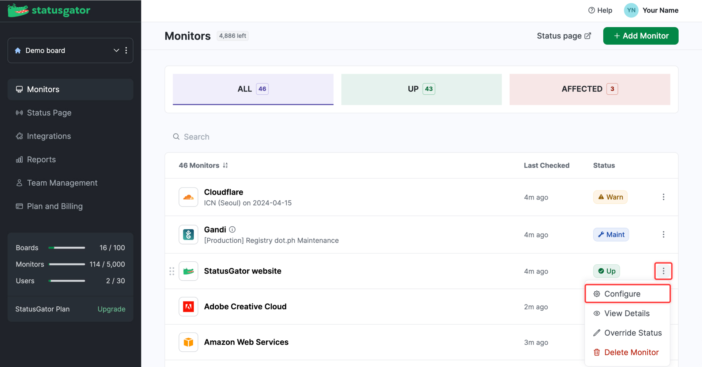Click the YN user avatar

tap(631, 10)
